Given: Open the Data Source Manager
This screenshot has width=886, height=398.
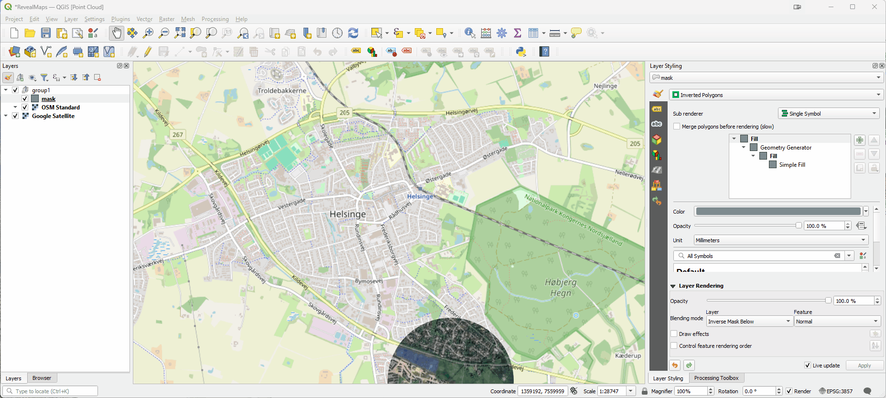Looking at the screenshot, I should tap(14, 52).
